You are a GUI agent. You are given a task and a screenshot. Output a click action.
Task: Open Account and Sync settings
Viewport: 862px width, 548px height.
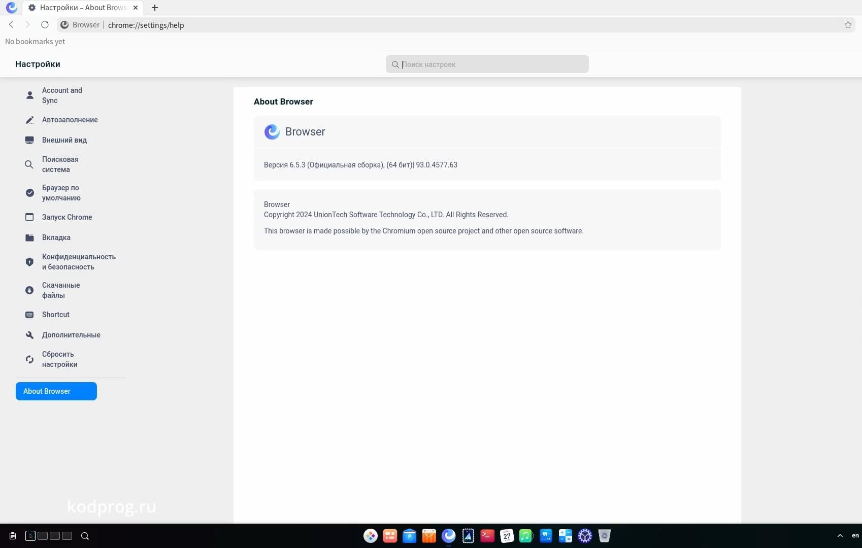[x=62, y=95]
